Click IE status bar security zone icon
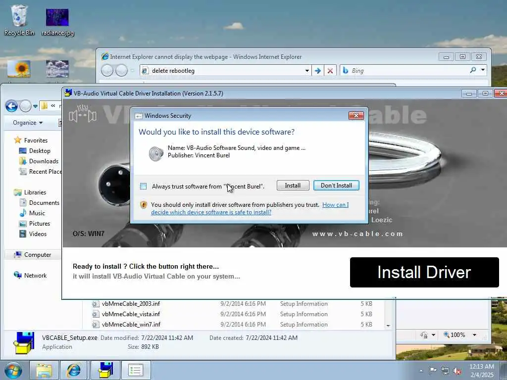This screenshot has width=507, height=380. tap(424, 335)
